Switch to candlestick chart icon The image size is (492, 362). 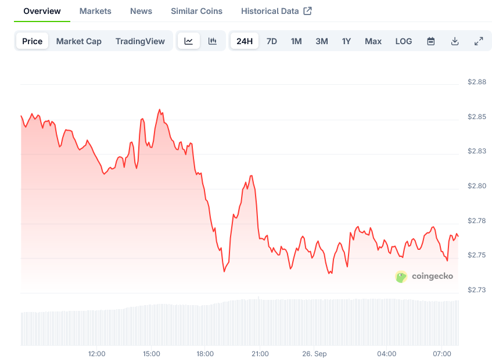click(213, 41)
